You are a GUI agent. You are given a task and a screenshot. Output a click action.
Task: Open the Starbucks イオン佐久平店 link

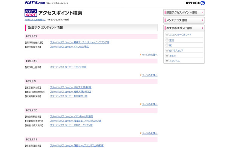[x=69, y=47]
